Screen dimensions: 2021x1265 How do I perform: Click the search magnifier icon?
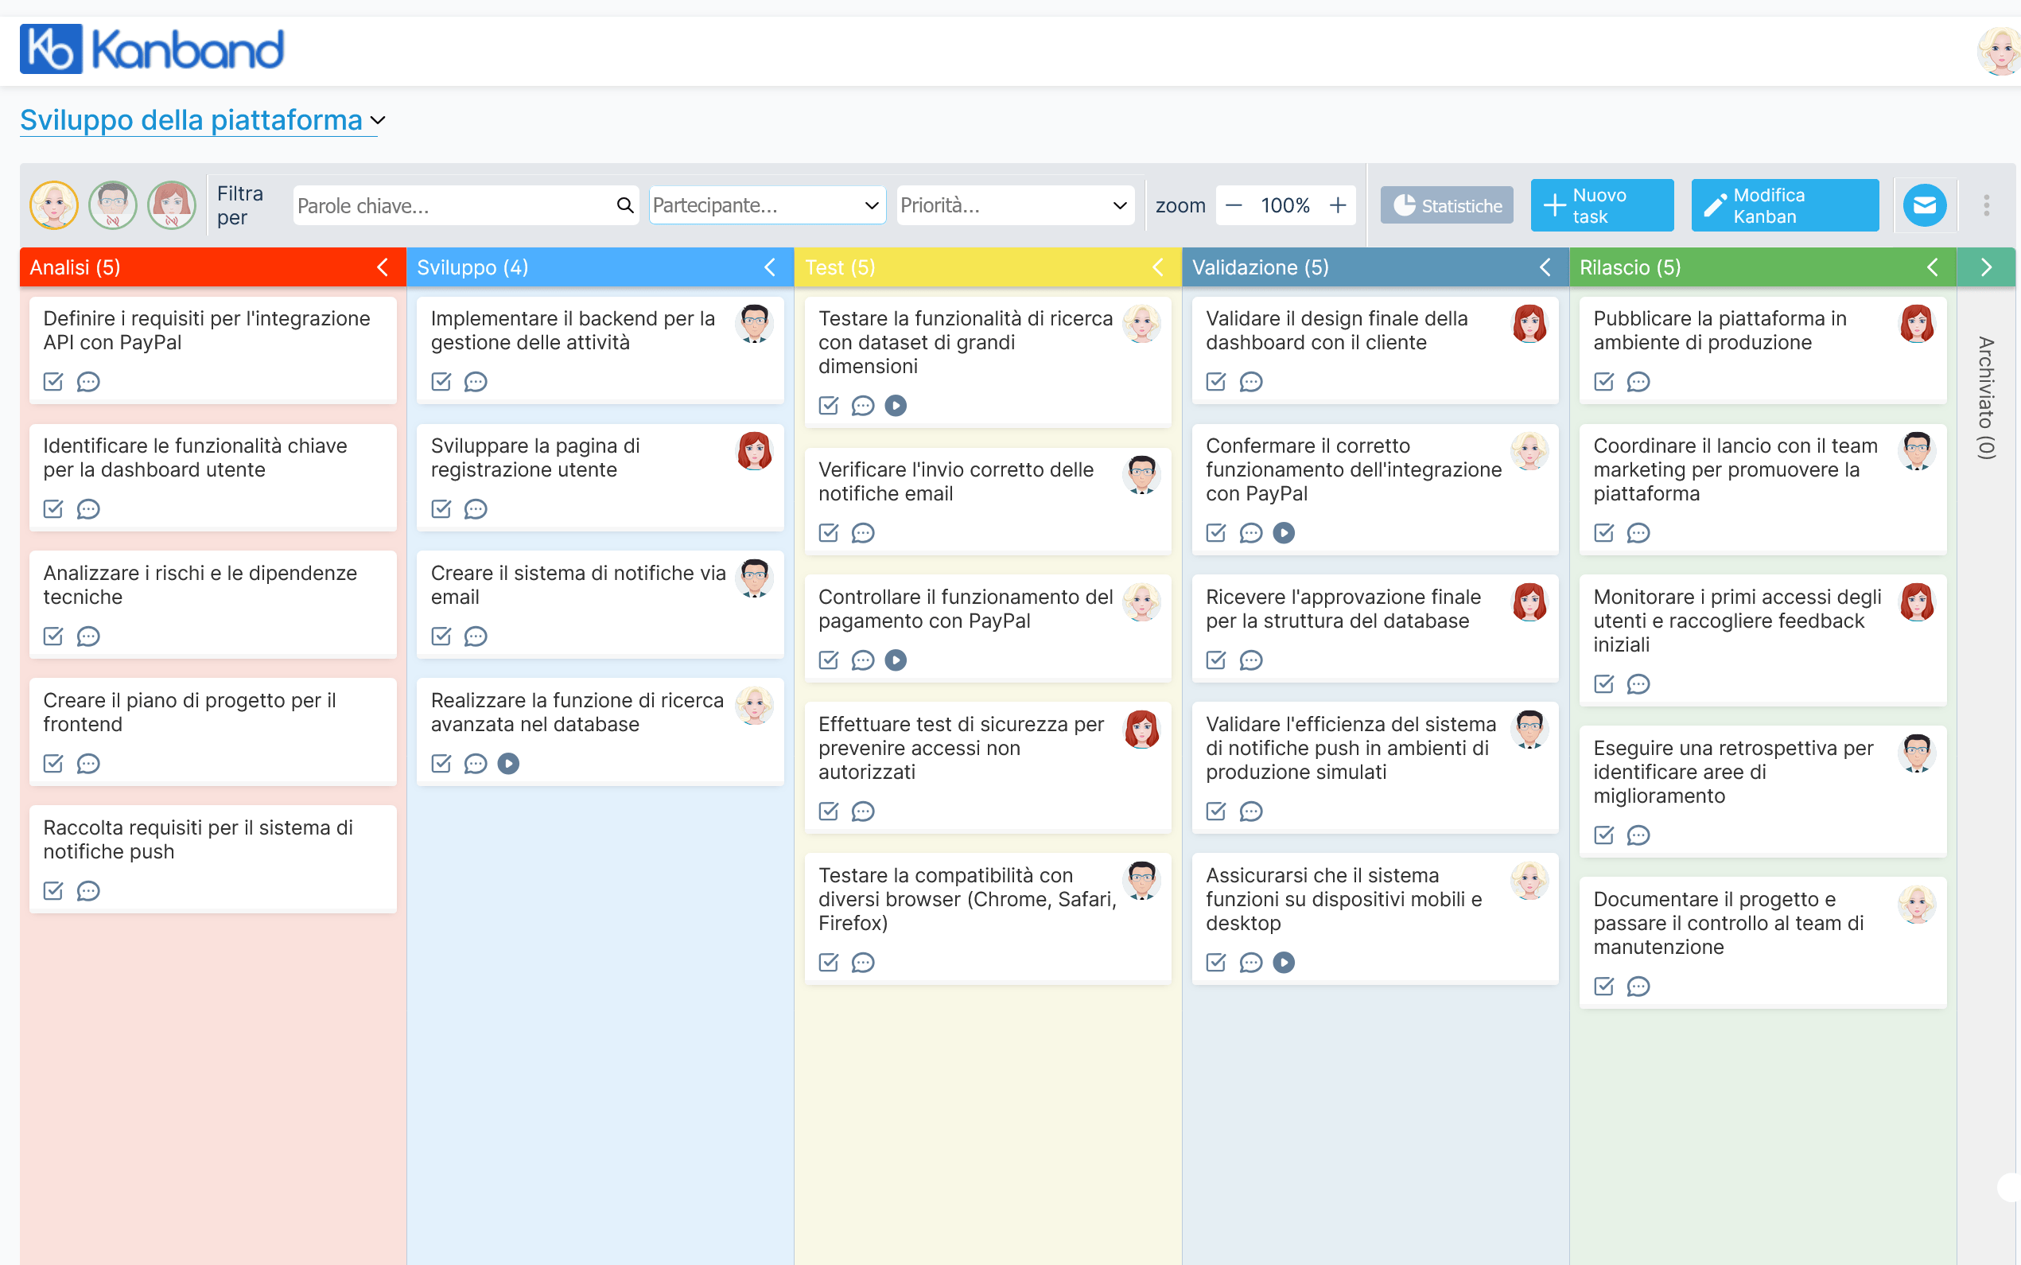point(624,205)
